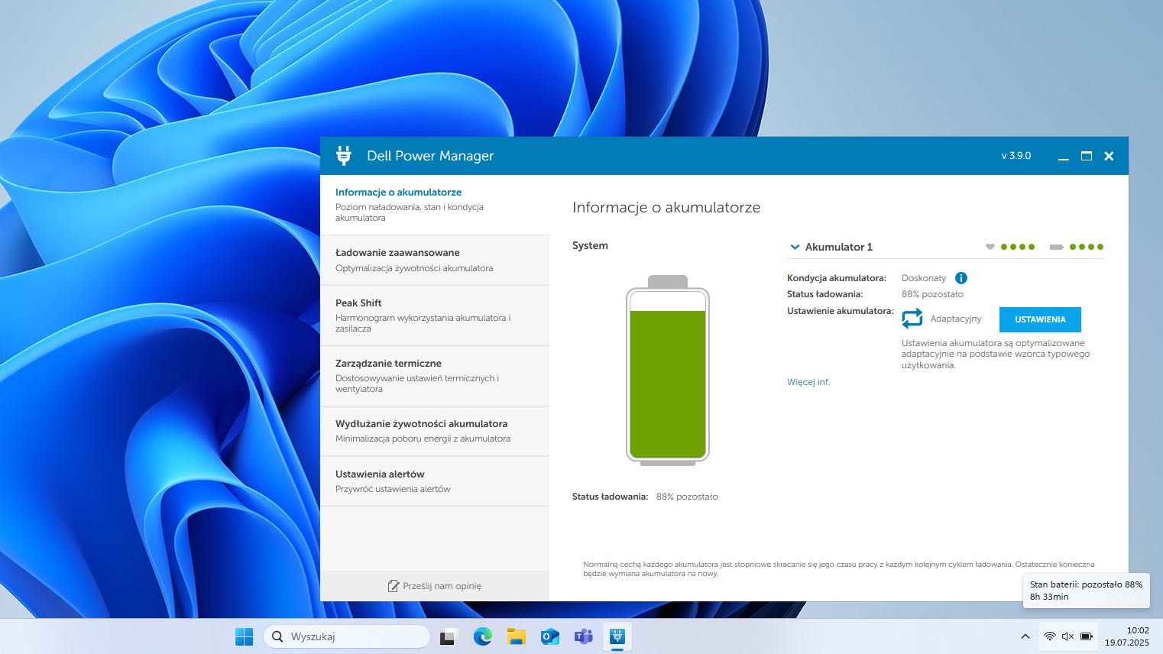1163x654 pixels.
Task: Click the System label above battery
Action: tap(590, 245)
